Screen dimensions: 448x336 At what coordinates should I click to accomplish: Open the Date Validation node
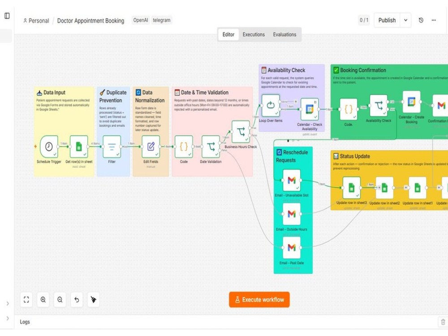[211, 146]
